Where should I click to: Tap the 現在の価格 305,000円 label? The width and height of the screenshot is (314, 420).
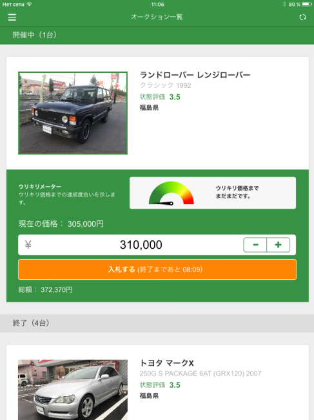point(61,224)
